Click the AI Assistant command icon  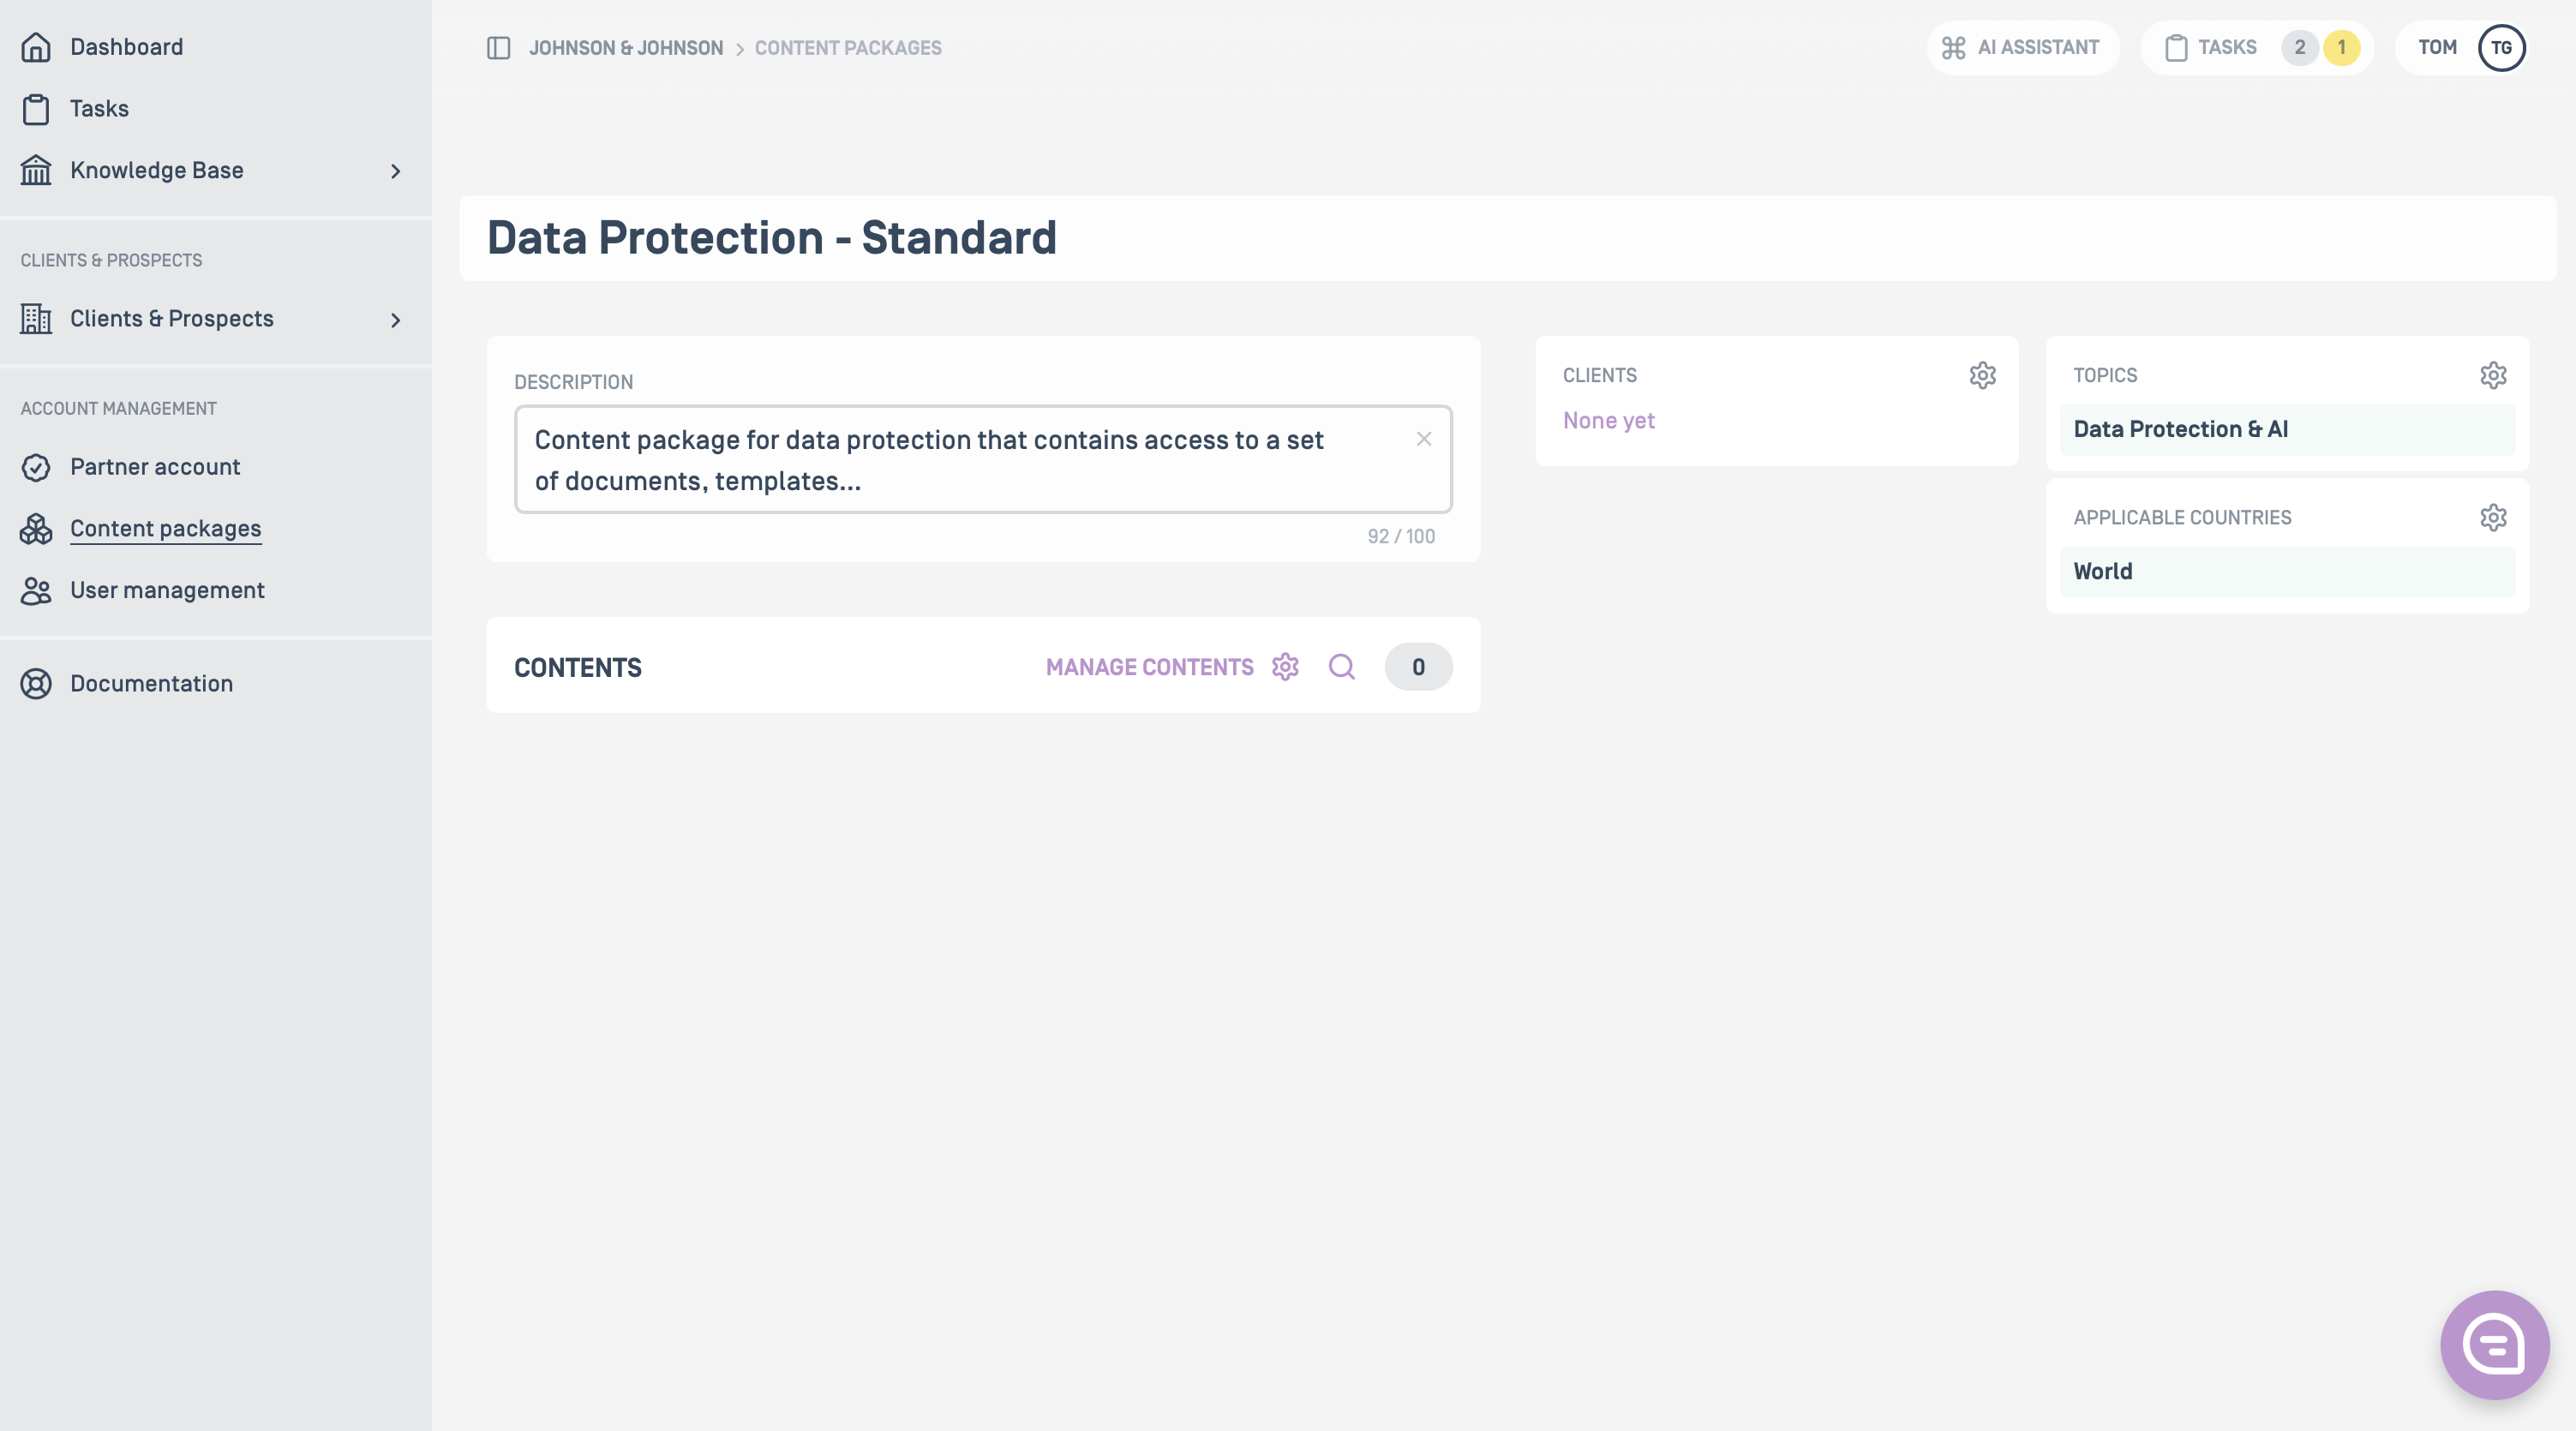[1954, 48]
